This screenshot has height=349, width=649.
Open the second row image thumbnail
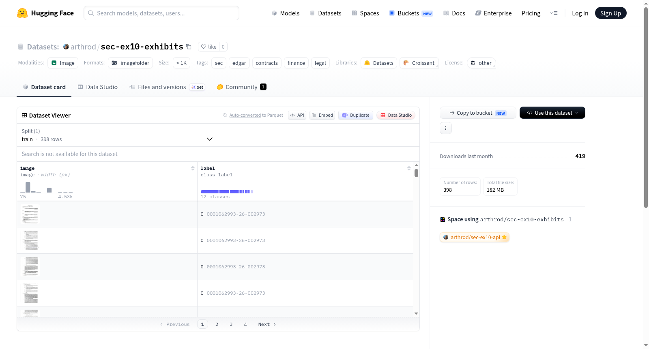[30, 240]
